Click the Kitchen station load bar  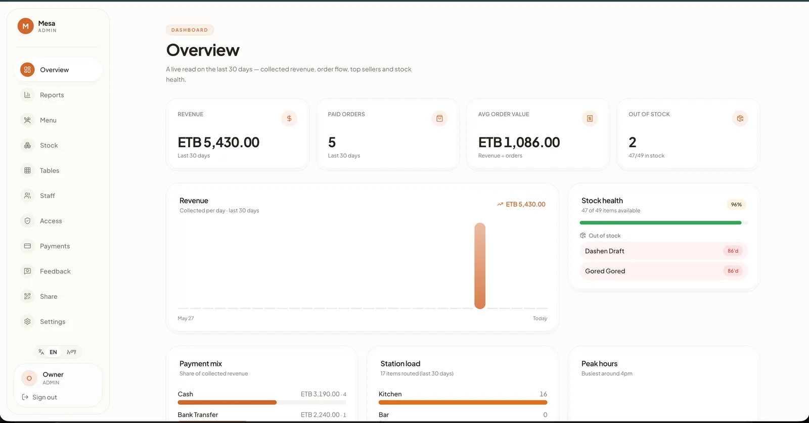tap(463, 403)
